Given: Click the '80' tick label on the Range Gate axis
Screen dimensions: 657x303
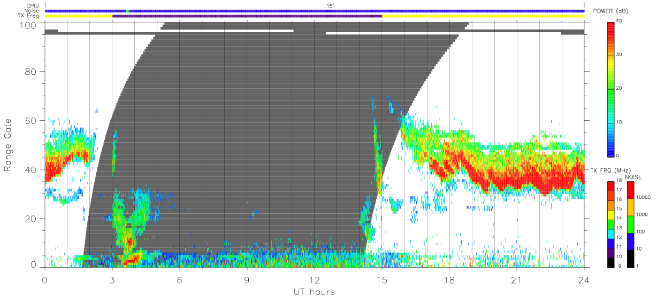Looking at the screenshot, I should pos(30,71).
